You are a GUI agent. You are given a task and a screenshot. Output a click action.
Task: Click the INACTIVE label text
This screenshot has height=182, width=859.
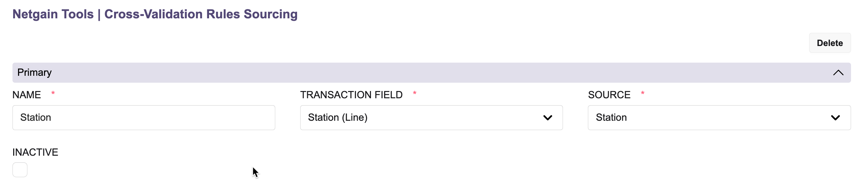[35, 152]
